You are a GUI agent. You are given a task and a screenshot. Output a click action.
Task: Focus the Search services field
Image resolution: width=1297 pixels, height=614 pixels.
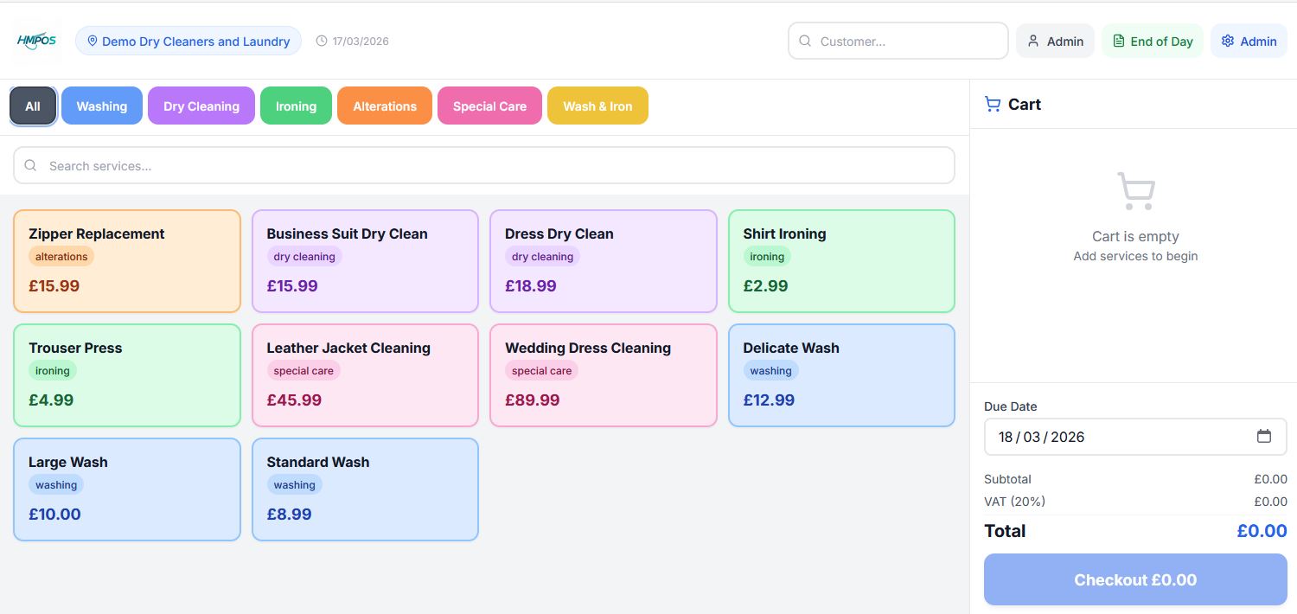[484, 165]
